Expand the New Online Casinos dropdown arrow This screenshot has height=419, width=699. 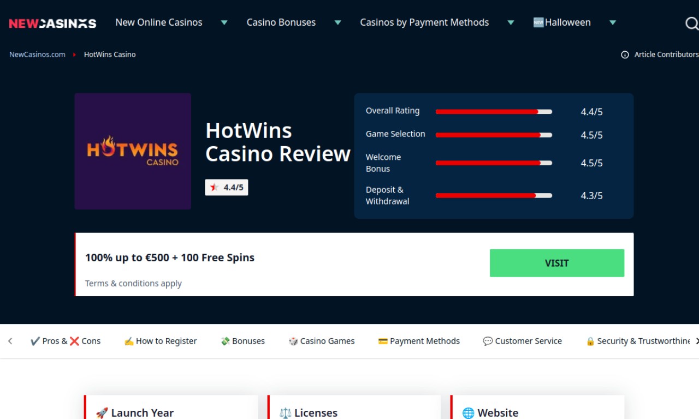tap(224, 23)
